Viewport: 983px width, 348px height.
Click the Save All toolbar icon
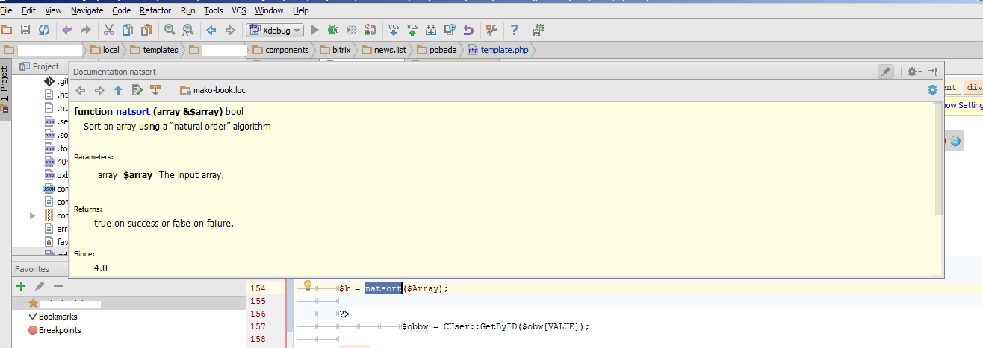click(25, 30)
